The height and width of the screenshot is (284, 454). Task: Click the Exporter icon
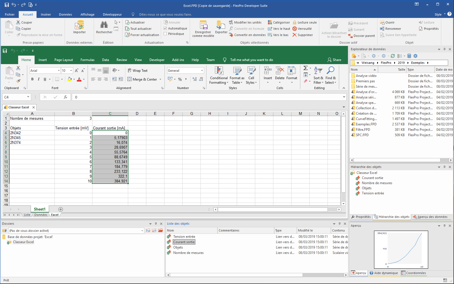221,25
